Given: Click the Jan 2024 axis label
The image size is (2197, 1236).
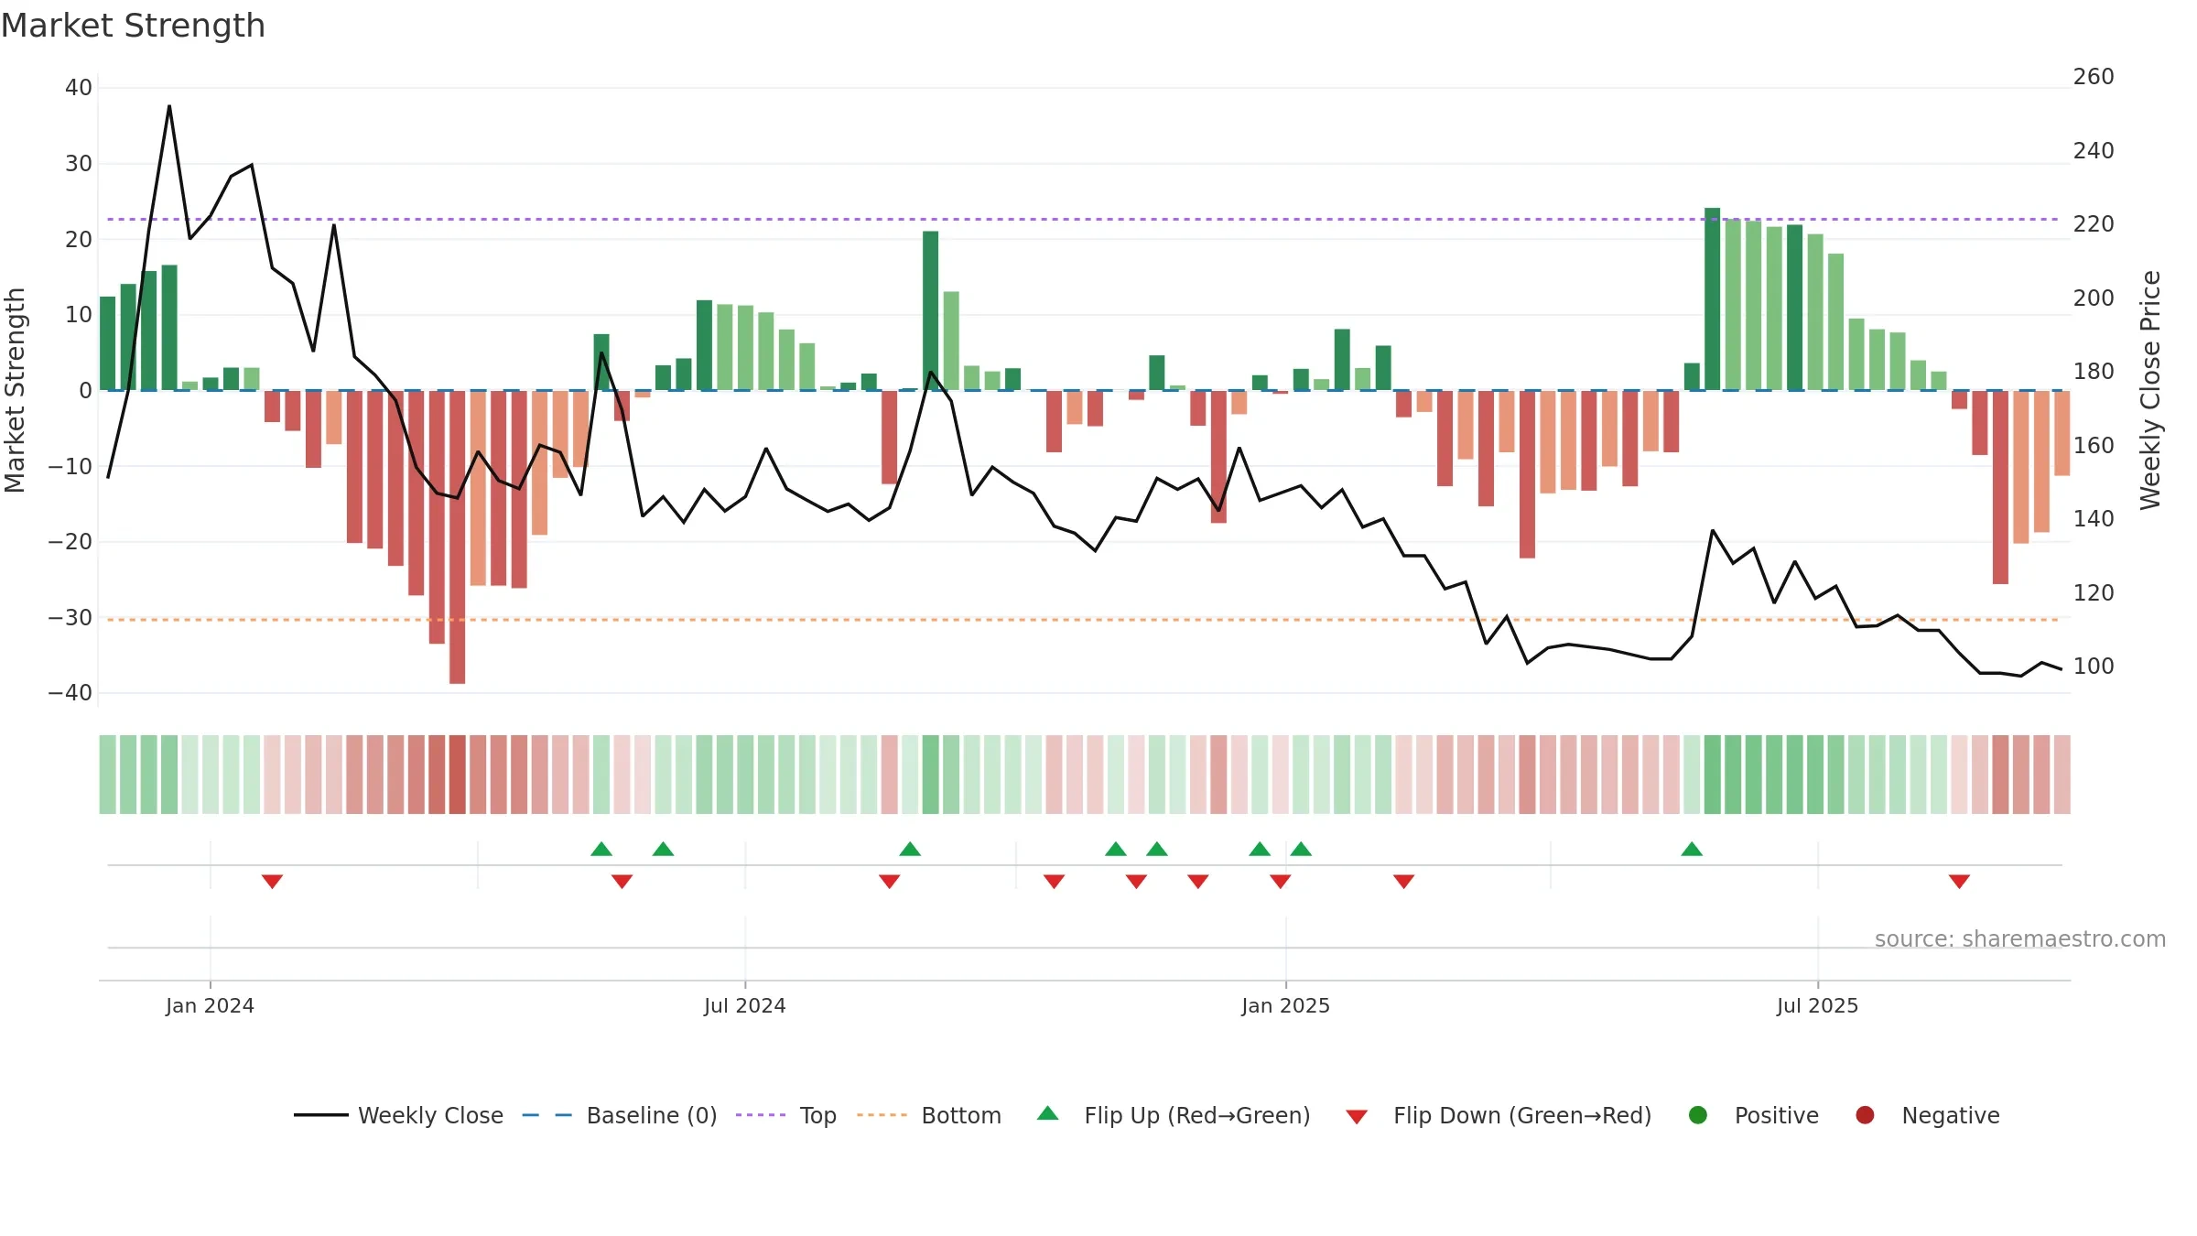Looking at the screenshot, I should [x=210, y=1005].
